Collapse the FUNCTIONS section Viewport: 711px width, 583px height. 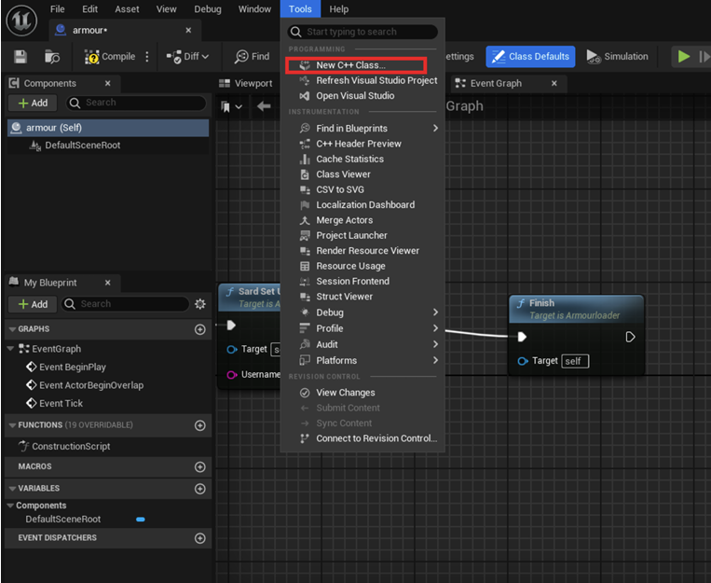point(12,425)
